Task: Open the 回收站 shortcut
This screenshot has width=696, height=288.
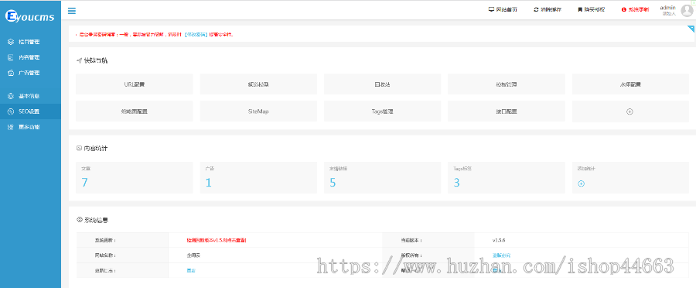Action: coord(382,84)
